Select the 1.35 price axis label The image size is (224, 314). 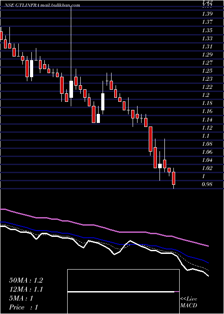(x=207, y=30)
